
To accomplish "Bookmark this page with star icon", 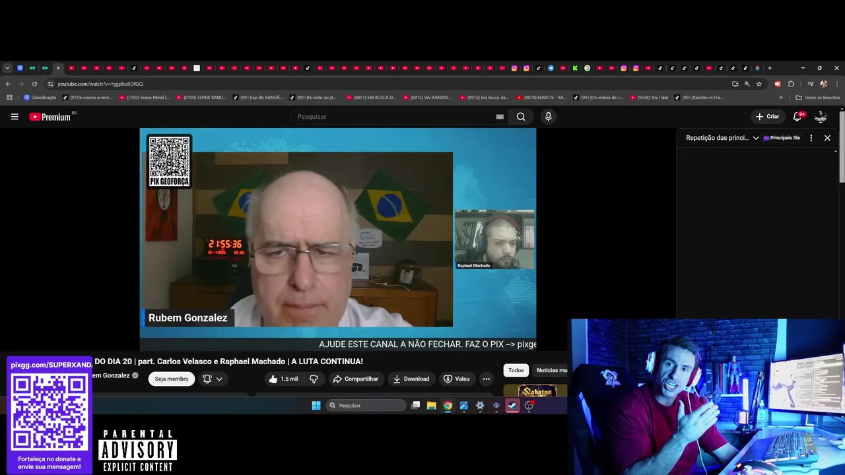I will [x=759, y=84].
